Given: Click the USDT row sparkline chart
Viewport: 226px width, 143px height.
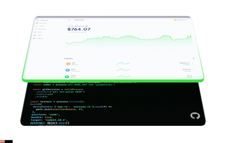Looking at the screenshot, I should (x=124, y=76).
